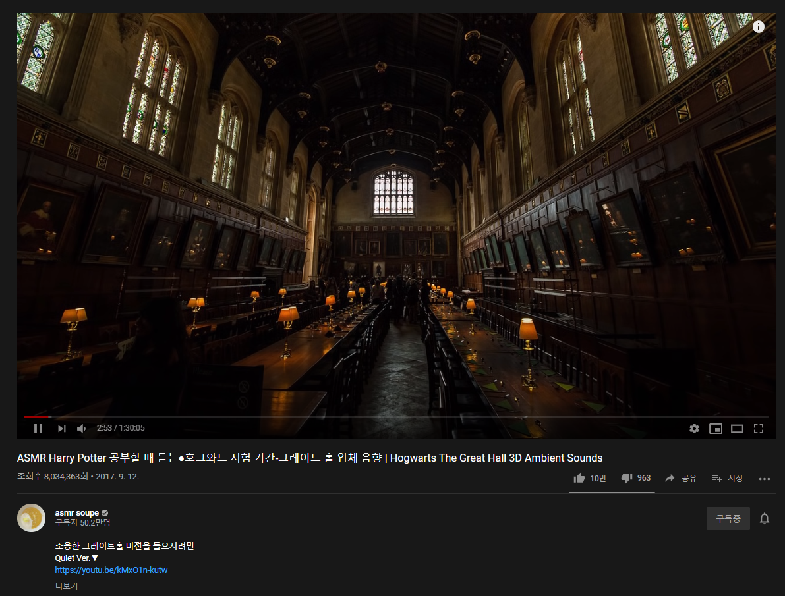This screenshot has width=785, height=596.
Task: Open the info card icon on video
Action: coord(759,26)
